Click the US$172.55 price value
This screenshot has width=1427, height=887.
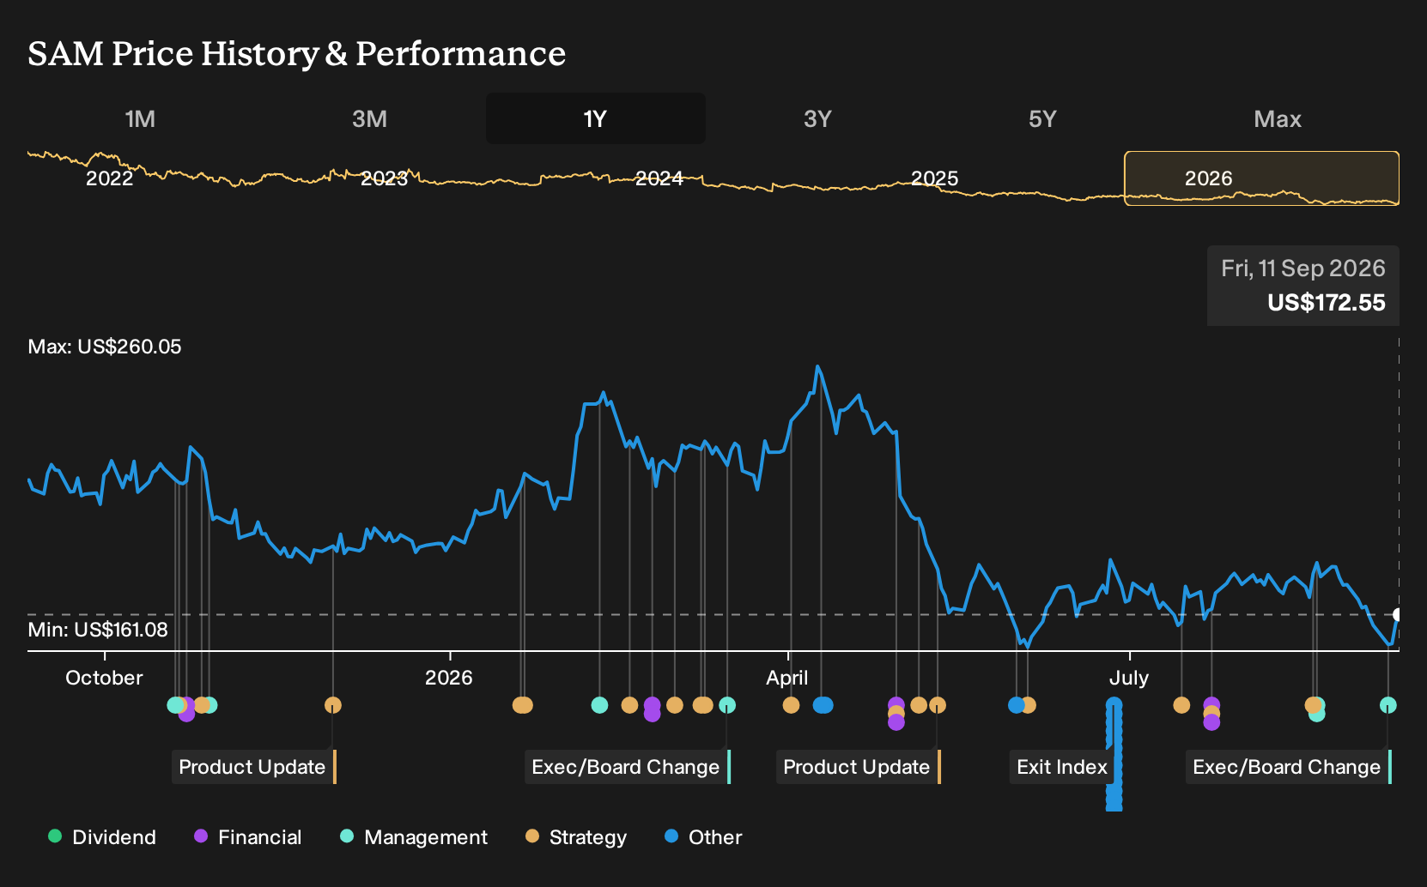click(1327, 303)
